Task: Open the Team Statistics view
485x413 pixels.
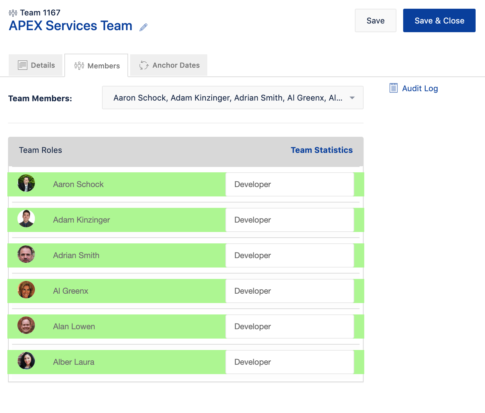Action: 322,150
